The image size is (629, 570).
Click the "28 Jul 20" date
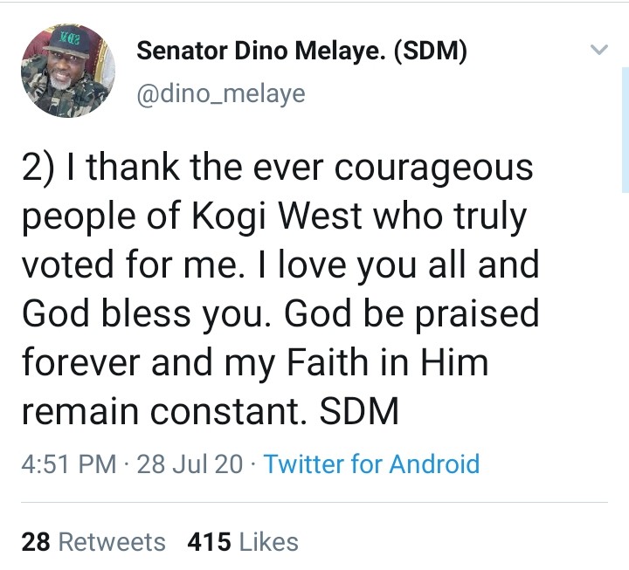click(190, 463)
